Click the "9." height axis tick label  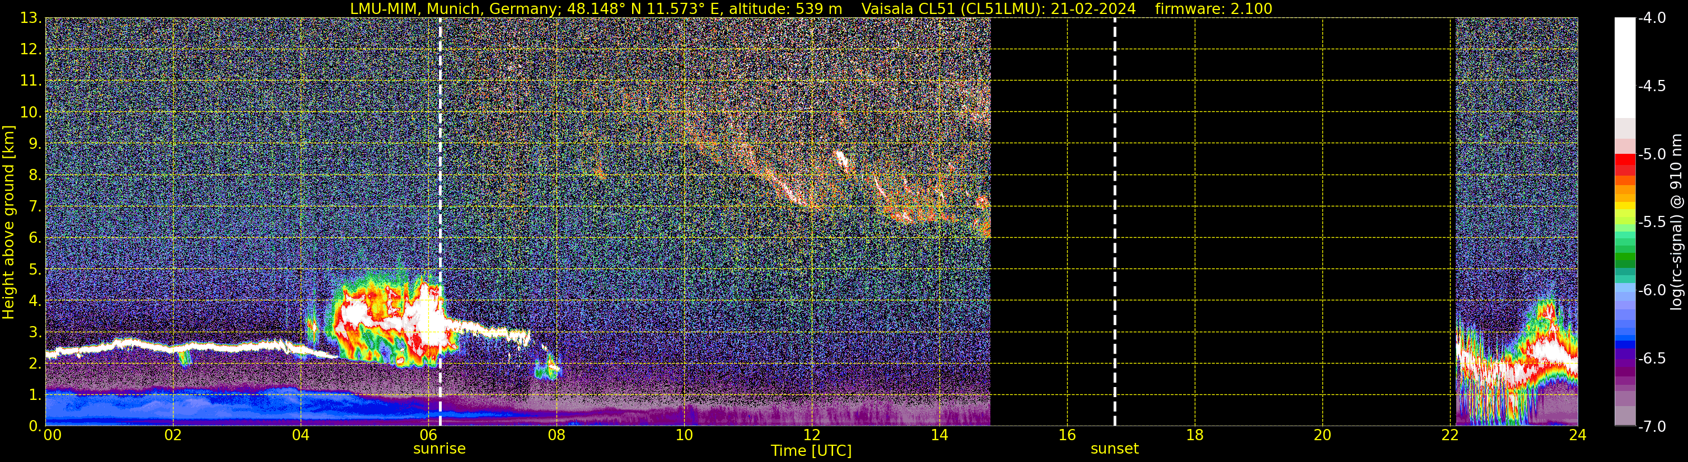(x=35, y=144)
